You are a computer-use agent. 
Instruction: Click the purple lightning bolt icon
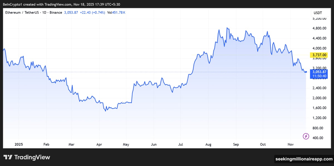pyautogui.click(x=306, y=136)
